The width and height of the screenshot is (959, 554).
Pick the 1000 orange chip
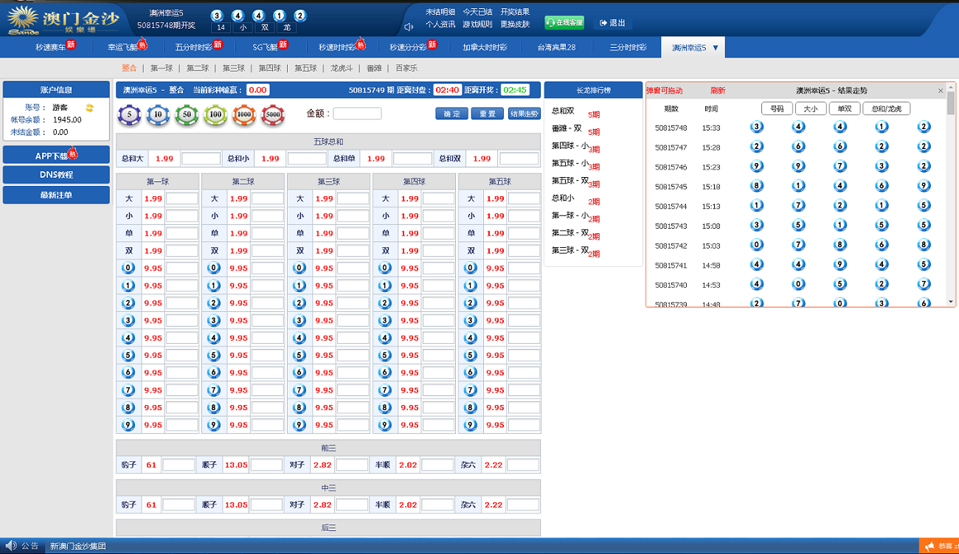244,115
